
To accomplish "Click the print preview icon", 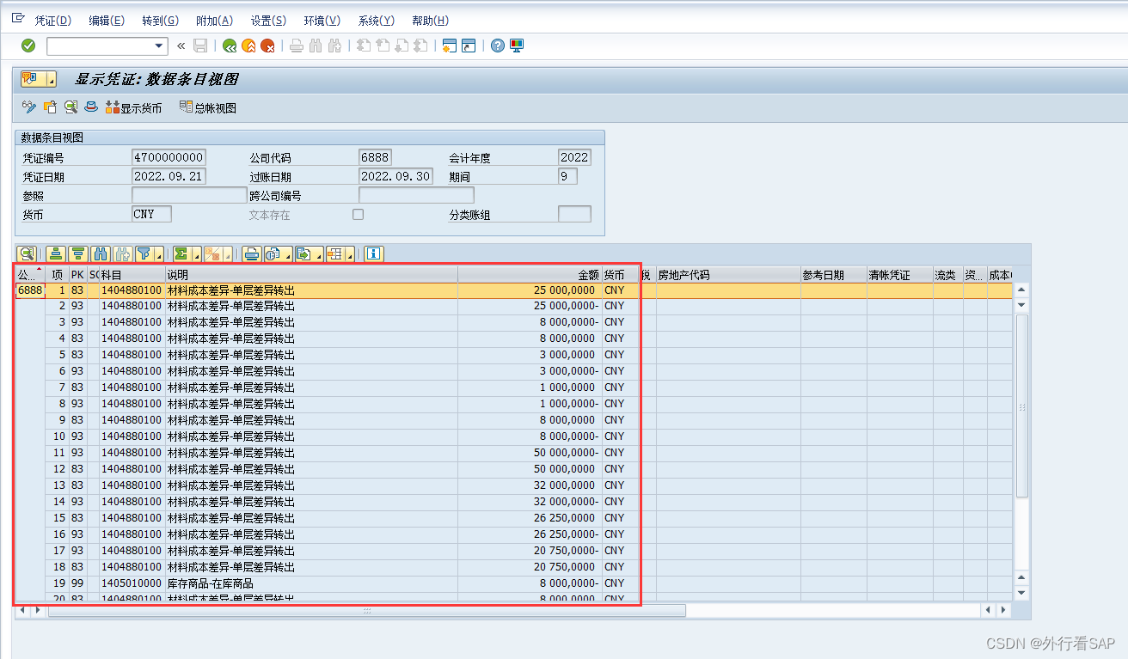I will pyautogui.click(x=274, y=254).
